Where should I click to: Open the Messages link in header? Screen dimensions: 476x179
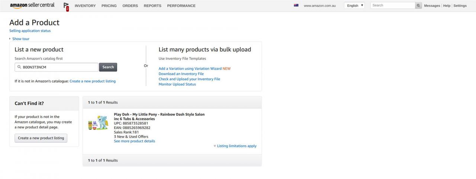(432, 6)
